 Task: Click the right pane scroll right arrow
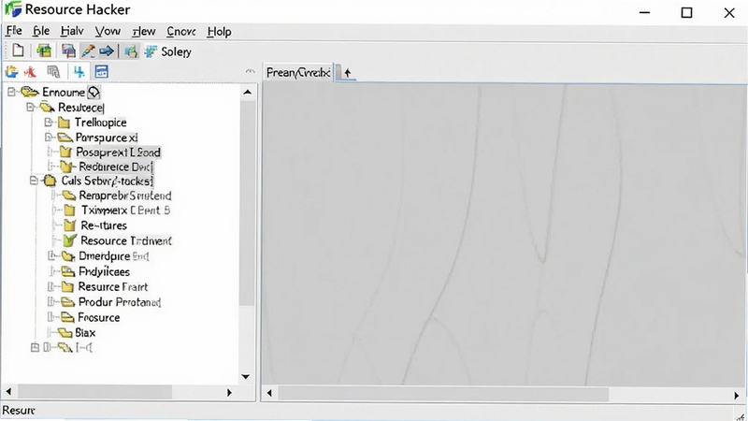pos(737,395)
